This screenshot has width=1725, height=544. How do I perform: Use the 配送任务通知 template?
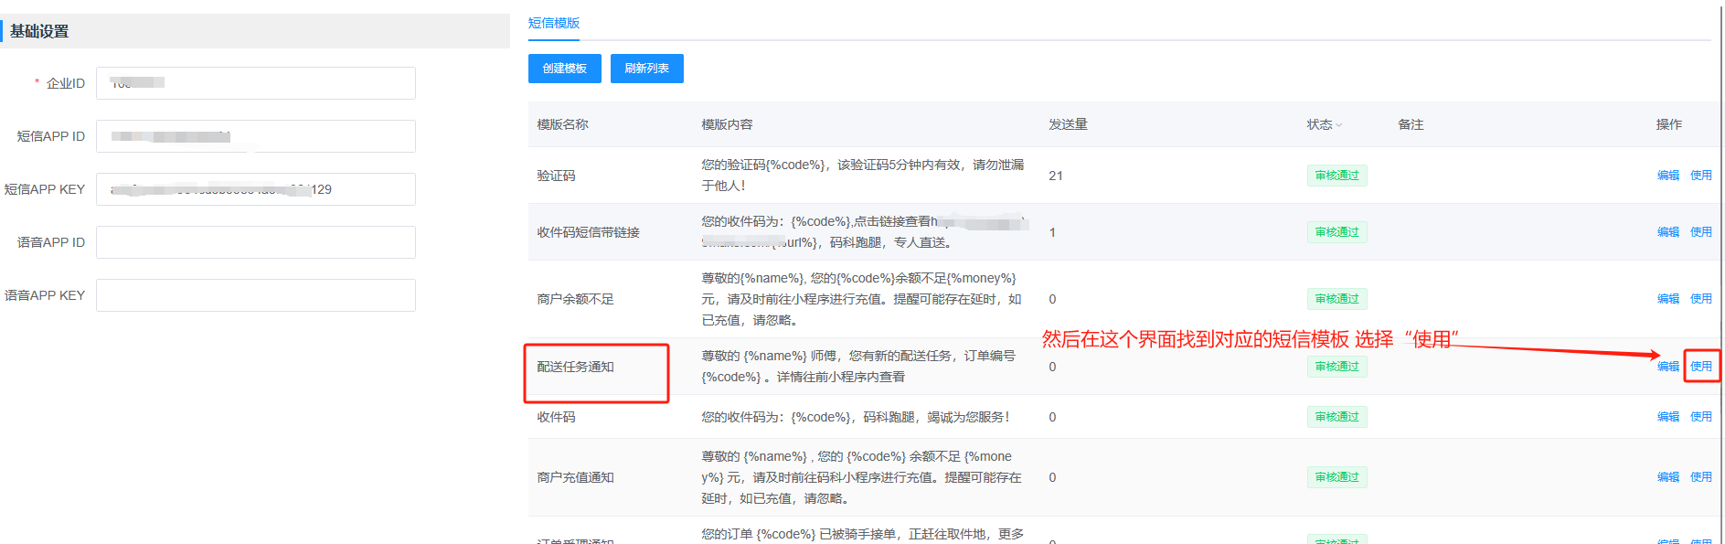click(1701, 367)
